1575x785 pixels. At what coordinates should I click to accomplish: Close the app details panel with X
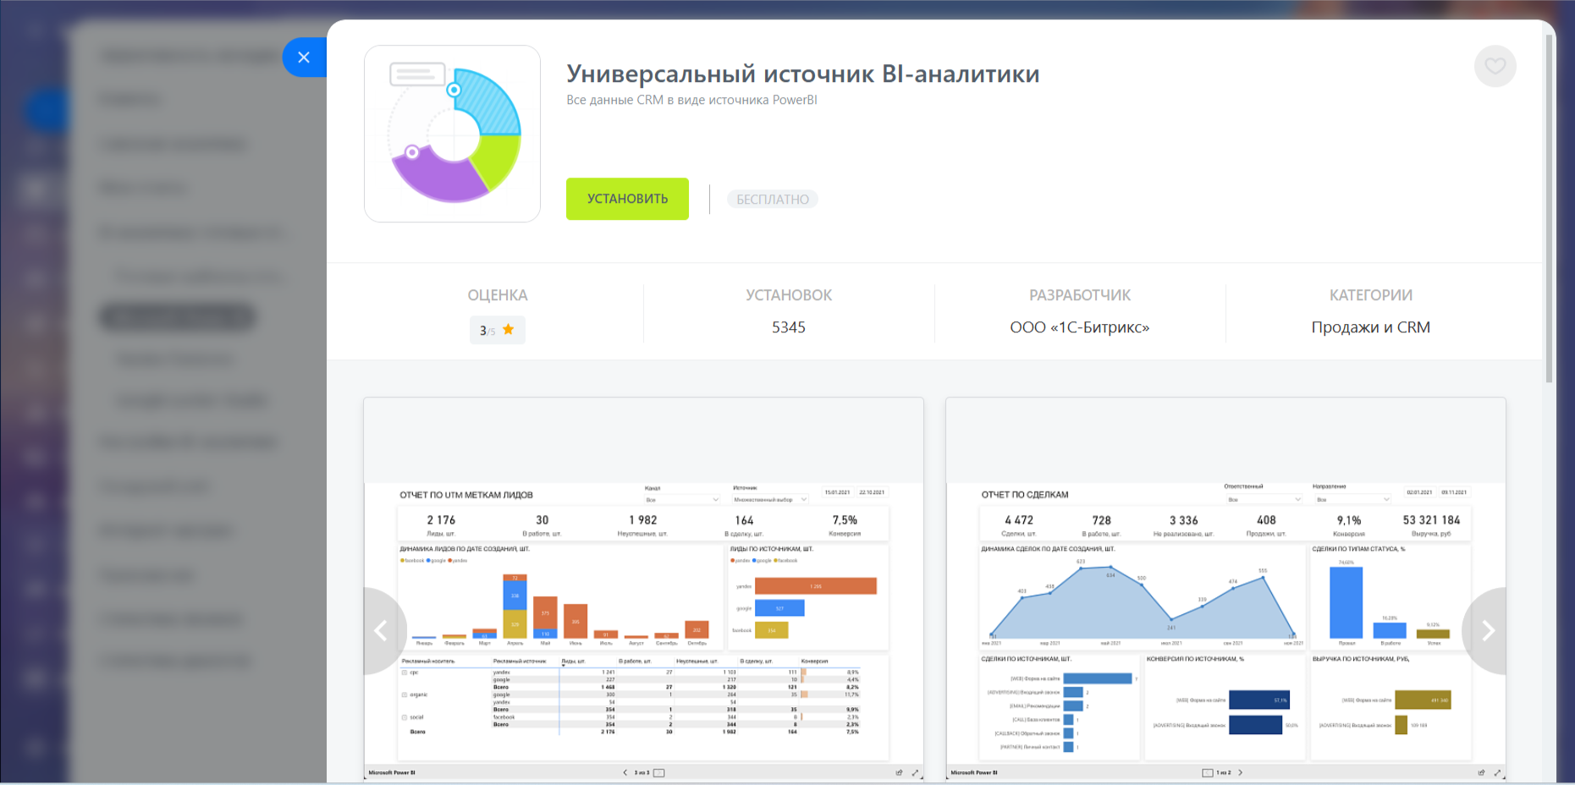(x=304, y=58)
